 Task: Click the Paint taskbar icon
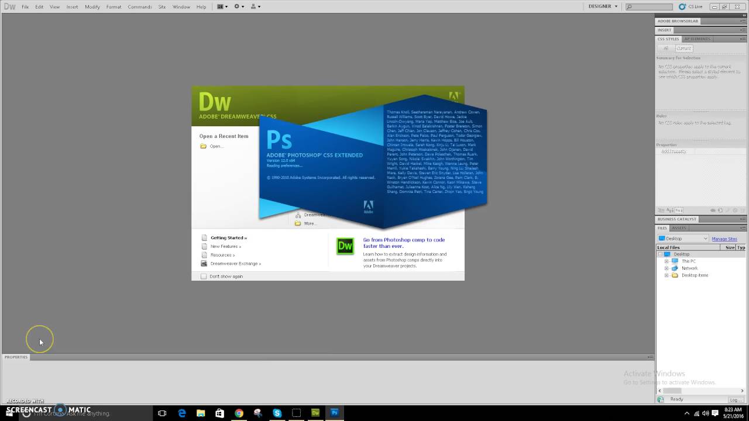tap(258, 413)
